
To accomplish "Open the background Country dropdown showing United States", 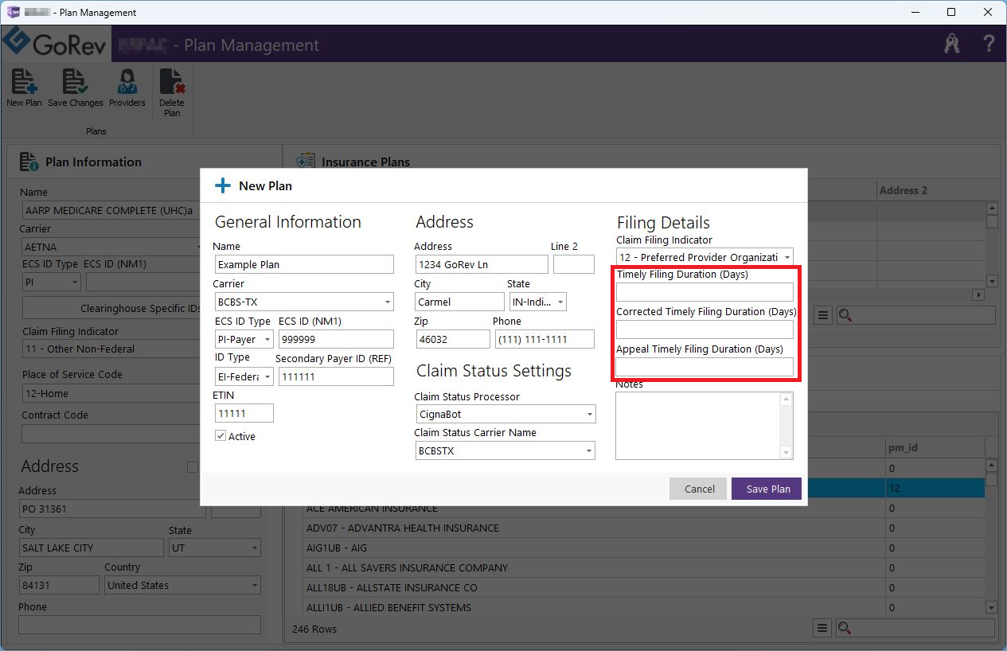I will [x=183, y=586].
